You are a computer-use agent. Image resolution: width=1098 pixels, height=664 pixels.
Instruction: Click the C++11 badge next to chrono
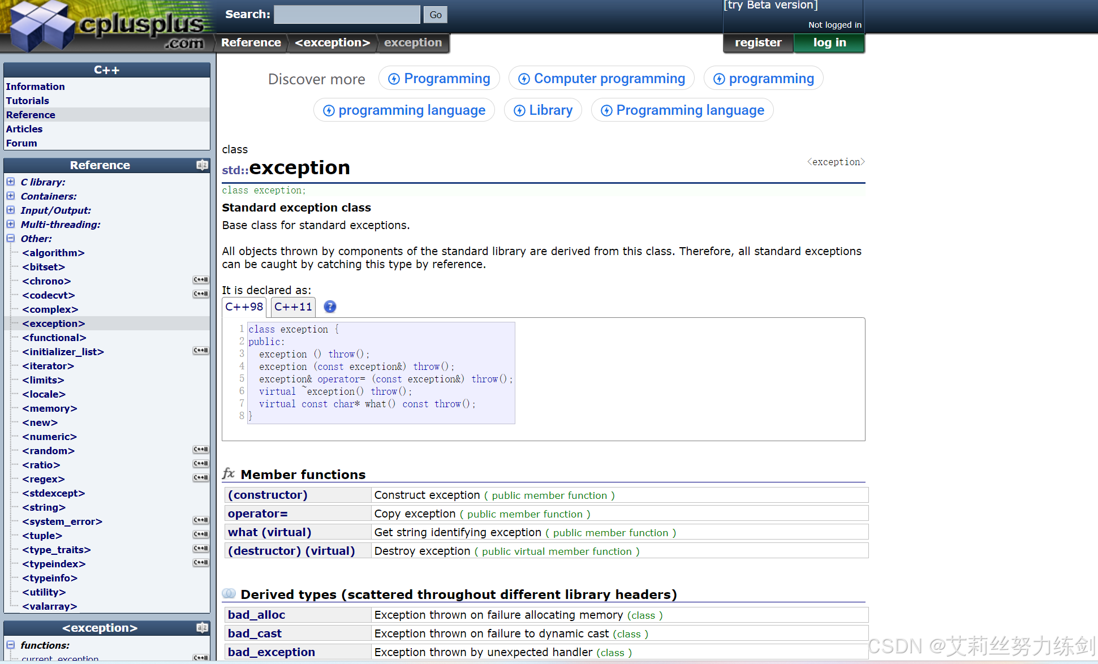point(201,280)
